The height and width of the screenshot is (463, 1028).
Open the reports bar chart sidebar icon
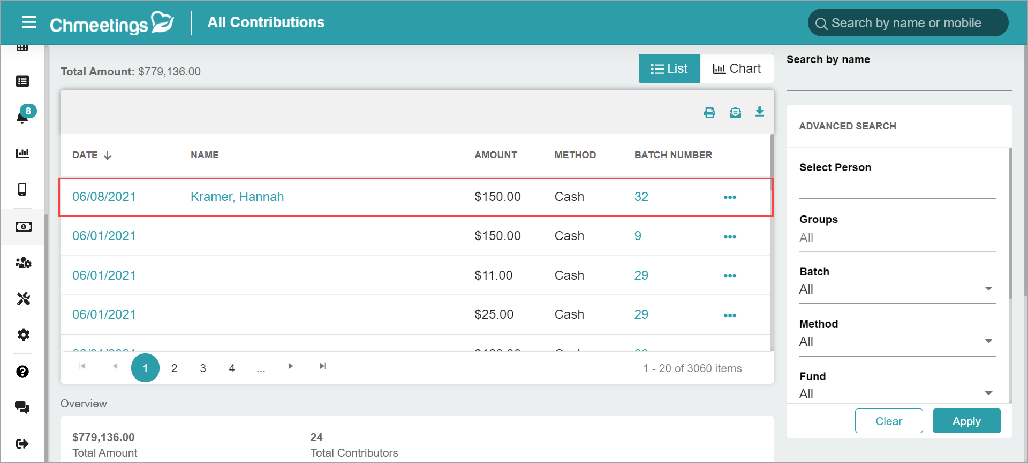[22, 153]
